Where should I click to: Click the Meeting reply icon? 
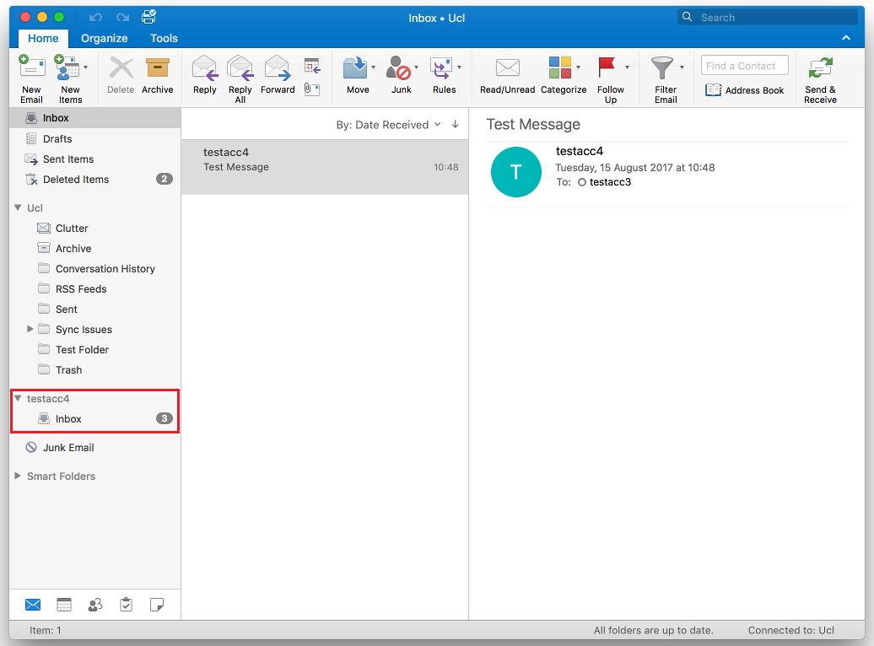(312, 66)
